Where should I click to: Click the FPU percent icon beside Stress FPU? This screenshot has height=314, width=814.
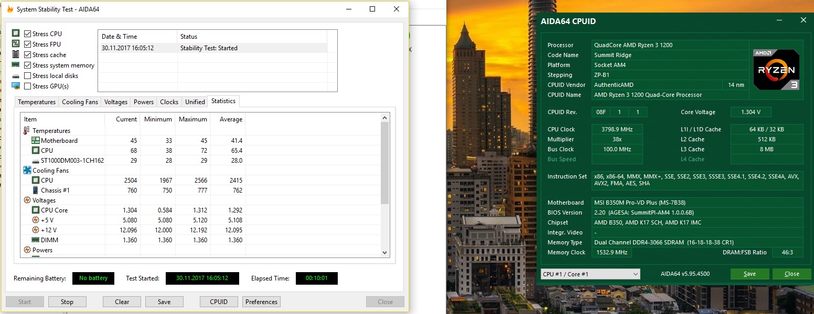coord(16,43)
